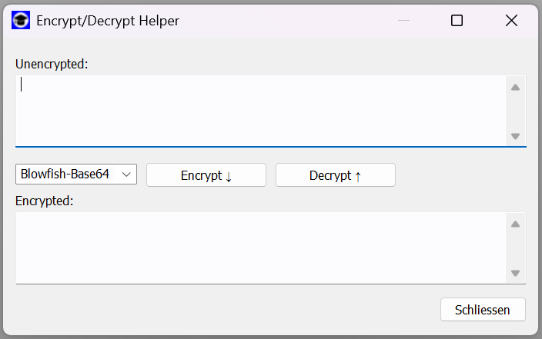Image resolution: width=542 pixels, height=339 pixels.
Task: Open the Blowfish-Base64 algorithm dropdown
Action: [x=76, y=174]
